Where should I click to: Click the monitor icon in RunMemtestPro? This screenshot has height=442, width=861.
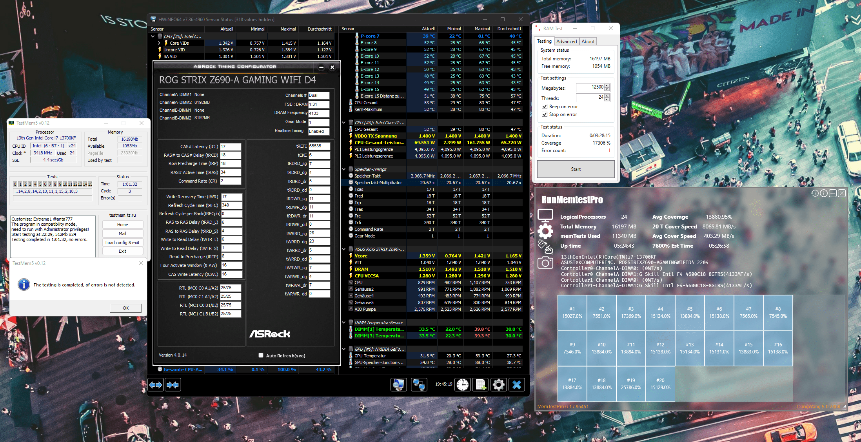tap(545, 216)
